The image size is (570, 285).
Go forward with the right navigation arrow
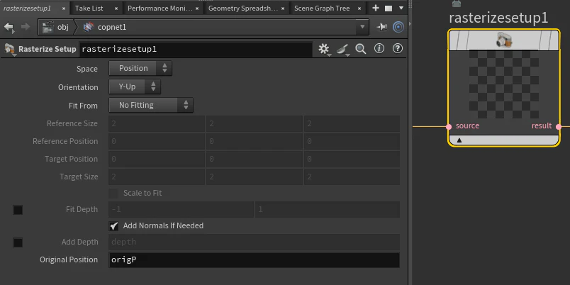click(26, 27)
